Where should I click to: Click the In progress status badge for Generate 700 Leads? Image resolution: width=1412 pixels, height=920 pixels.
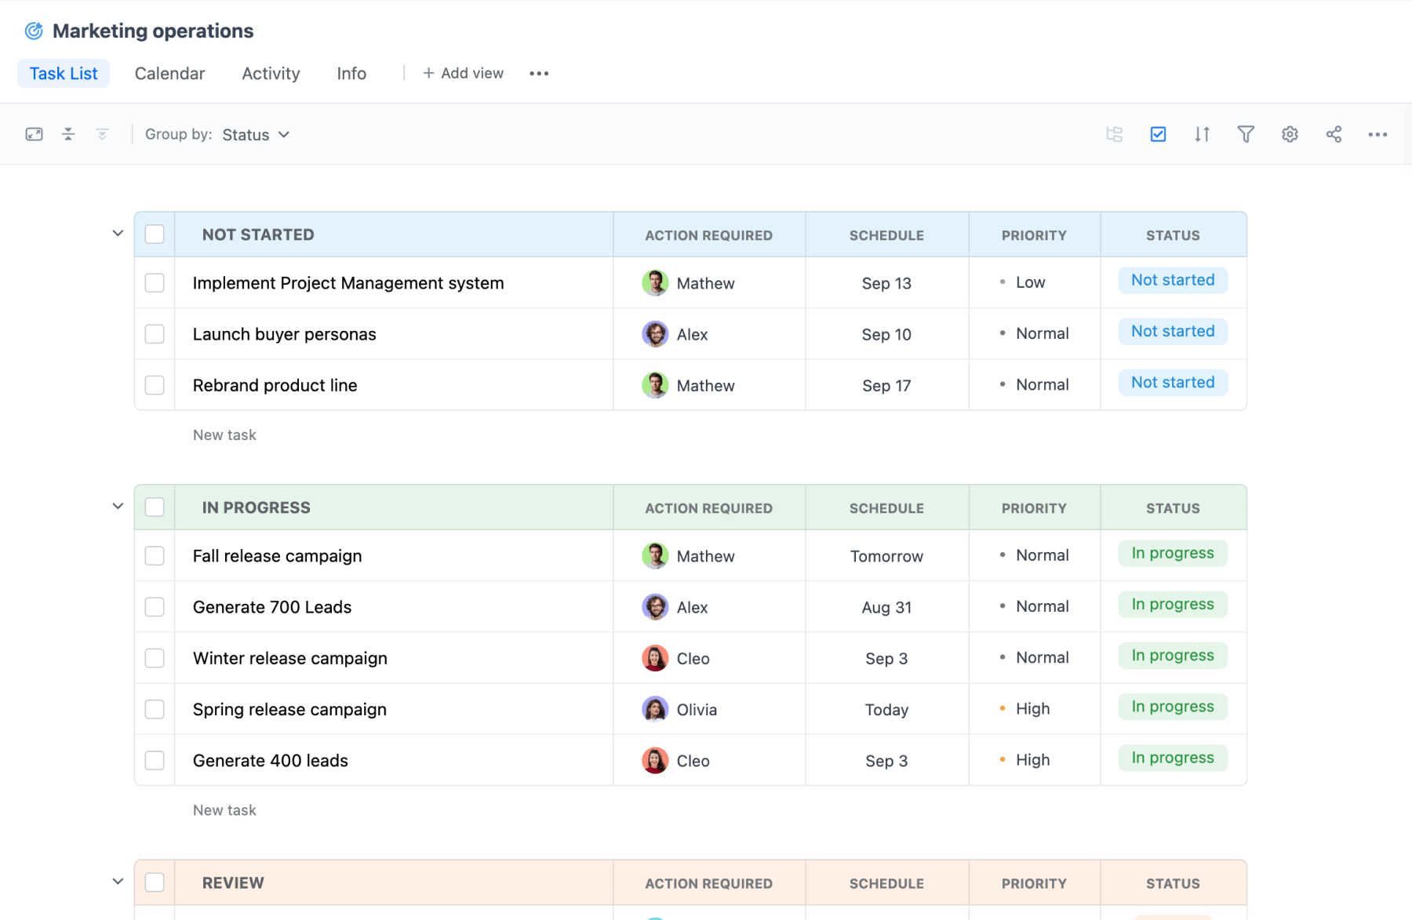tap(1172, 605)
